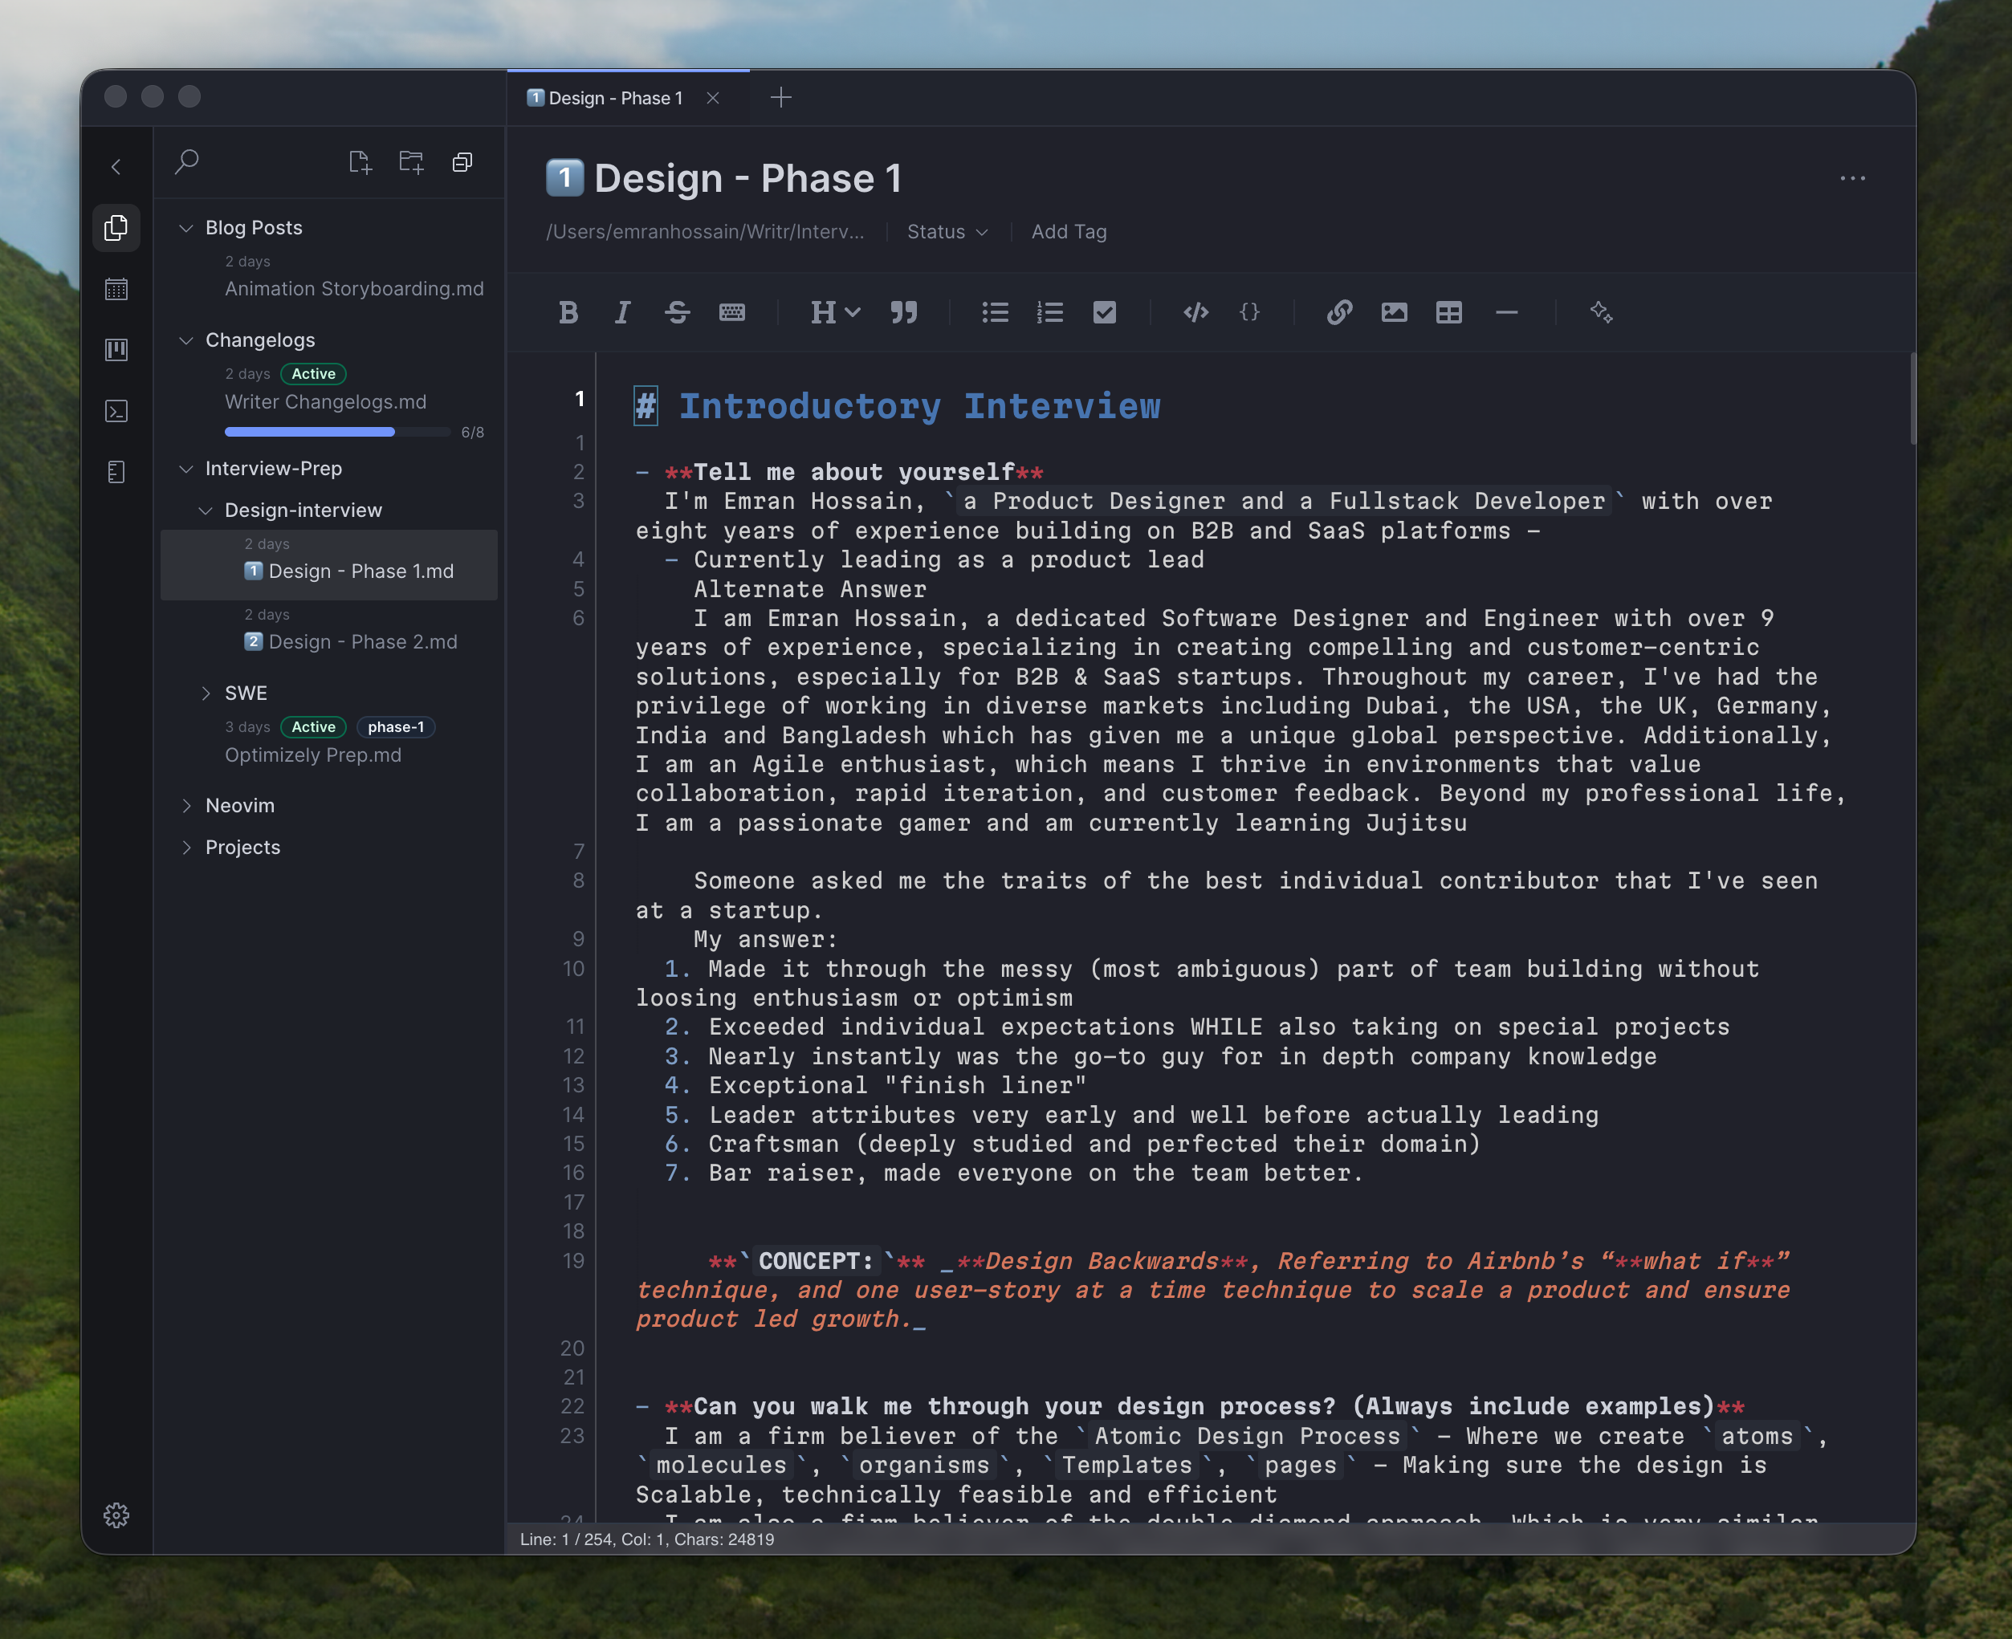2012x1639 pixels.
Task: Click status bar line and column info
Action: coord(648,1539)
